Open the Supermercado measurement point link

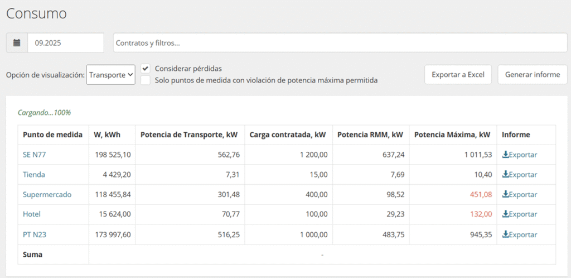click(x=47, y=194)
